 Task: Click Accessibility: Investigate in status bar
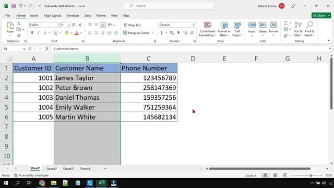[x=31, y=175]
